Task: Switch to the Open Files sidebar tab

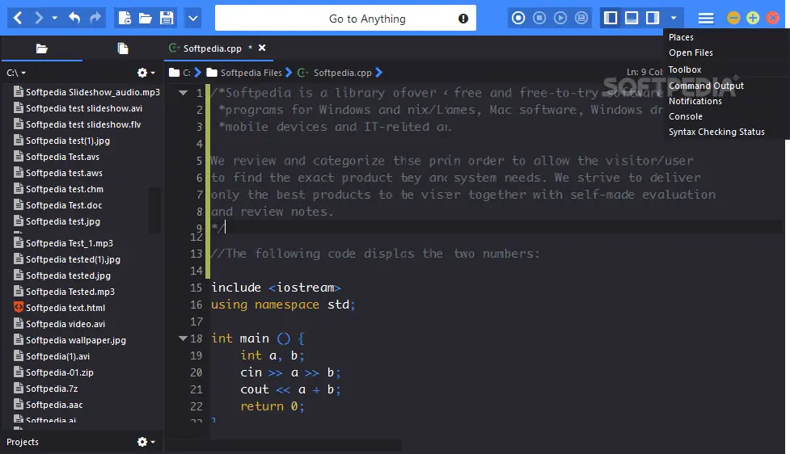Action: coord(122,48)
